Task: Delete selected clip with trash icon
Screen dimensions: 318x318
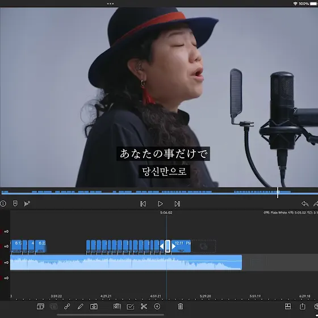Action: 181,307
